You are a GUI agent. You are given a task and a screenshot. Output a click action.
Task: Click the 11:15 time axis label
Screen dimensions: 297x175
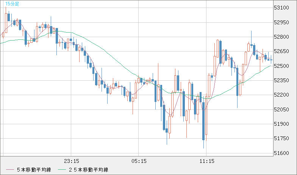[x=207, y=161]
